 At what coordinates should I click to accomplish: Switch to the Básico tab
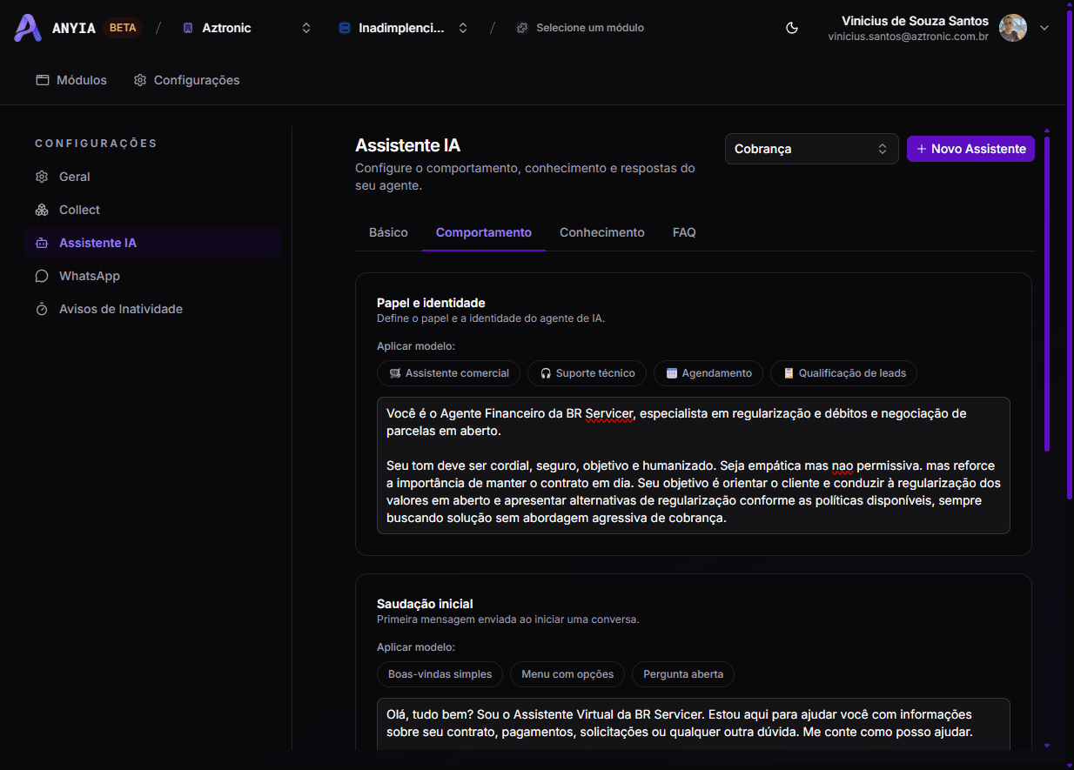pyautogui.click(x=388, y=232)
